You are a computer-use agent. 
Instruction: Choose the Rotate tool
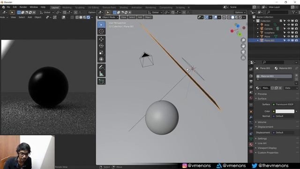pyautogui.click(x=101, y=46)
